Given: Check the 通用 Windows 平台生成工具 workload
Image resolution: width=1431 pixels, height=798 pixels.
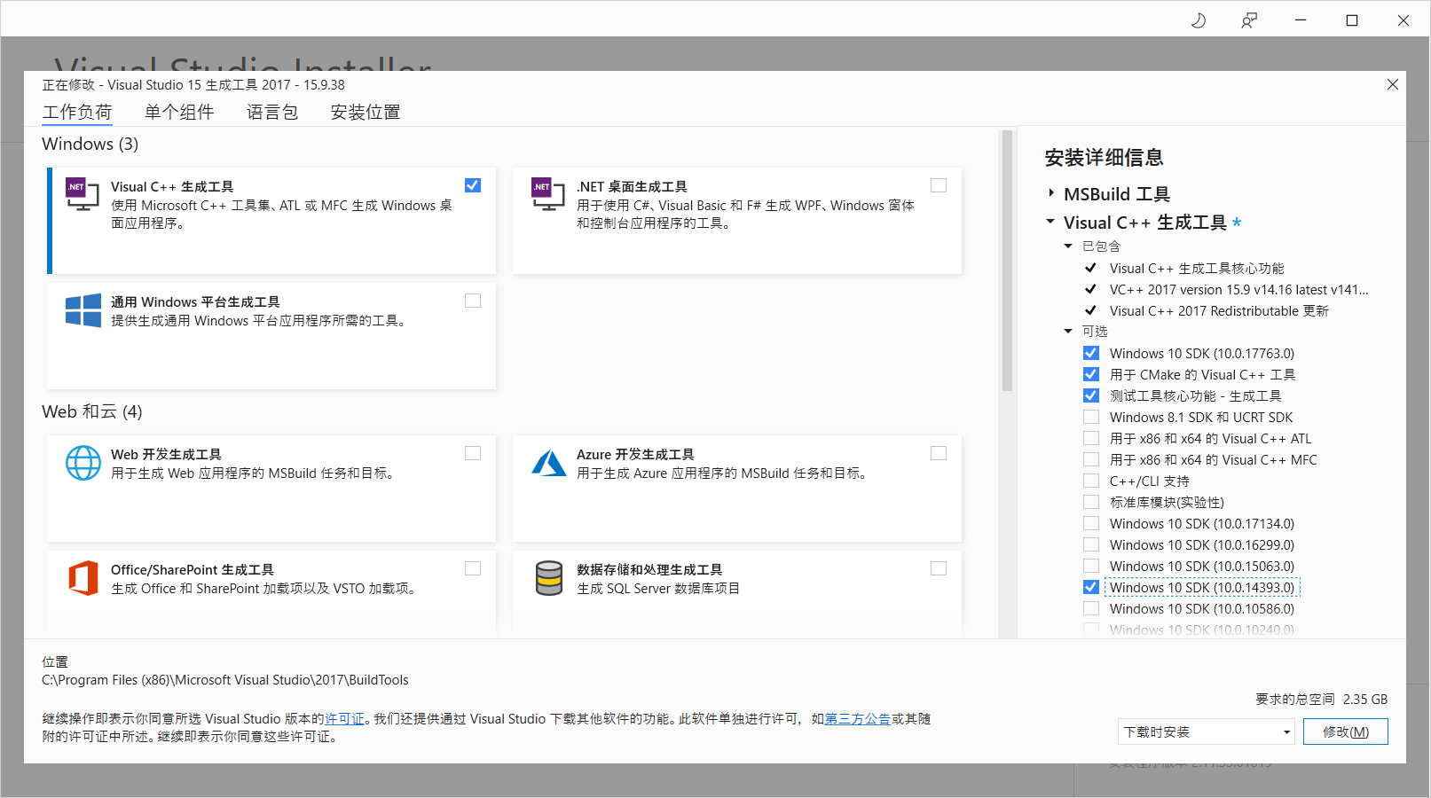Looking at the screenshot, I should [473, 301].
